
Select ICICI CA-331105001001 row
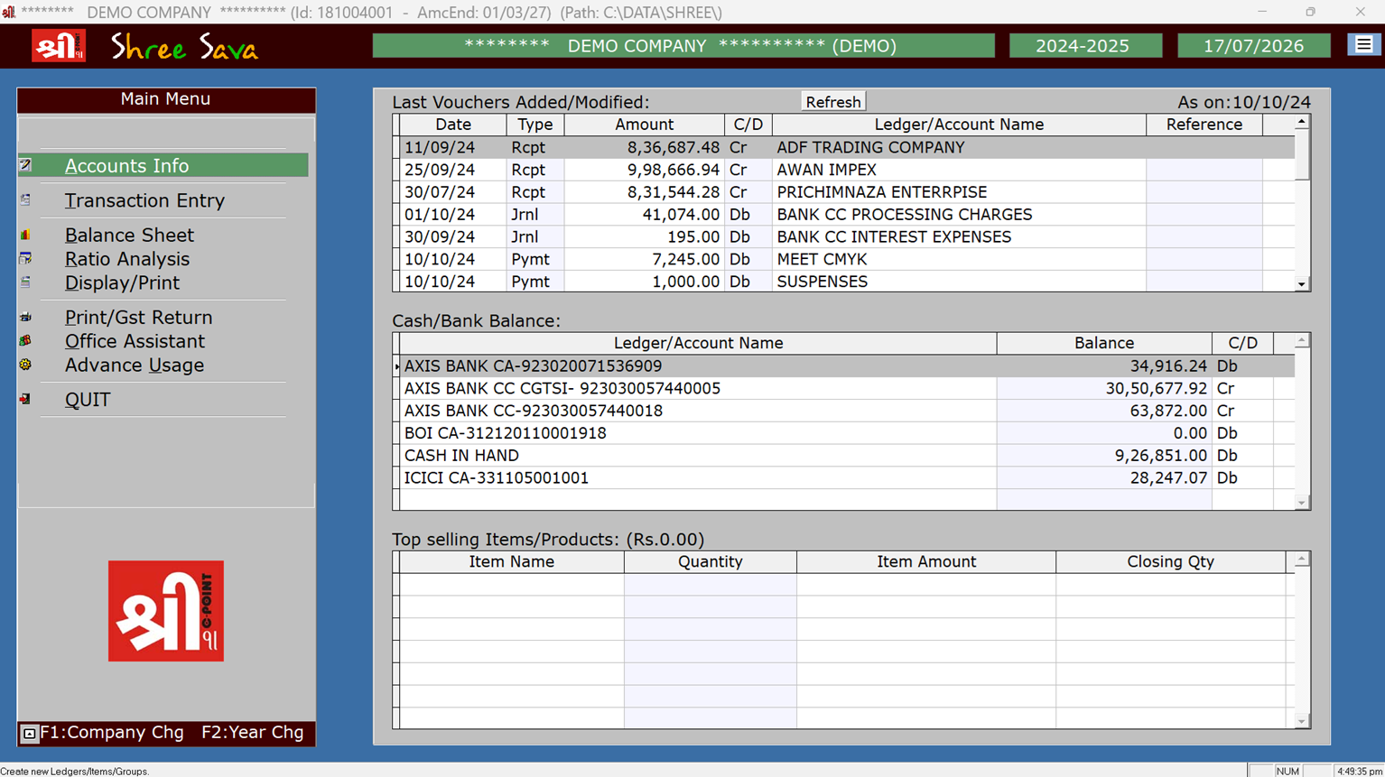point(847,477)
